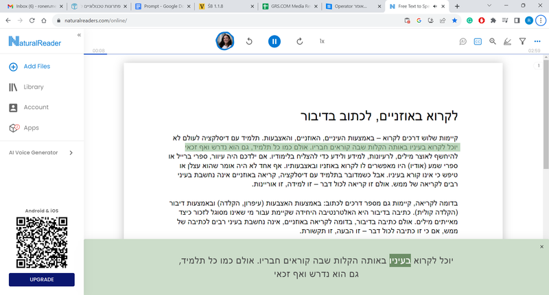
Task: Click the site lock icon
Action: [59, 21]
